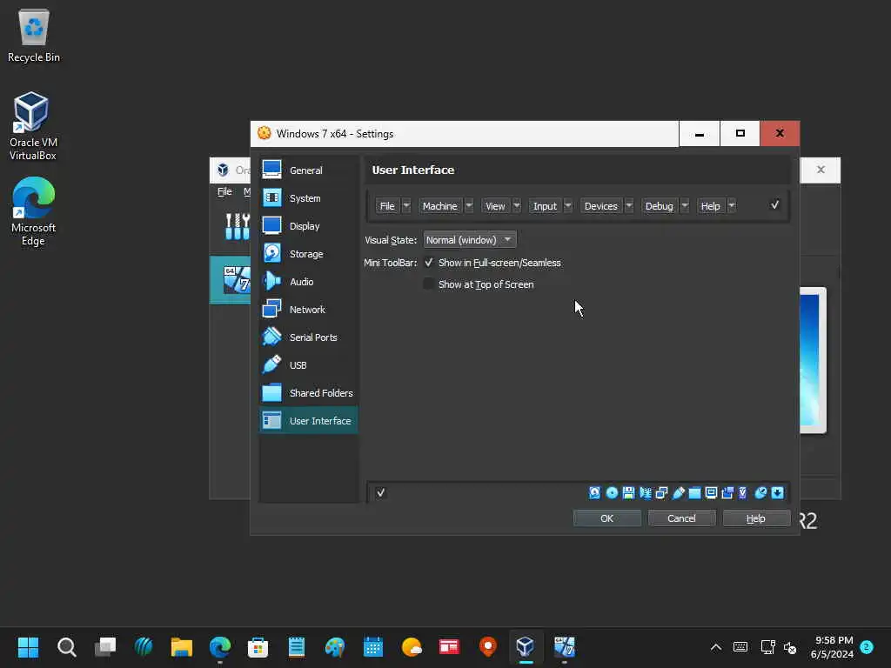Select Oracle VM VirtualBox desktop shortcut
The image size is (891, 668).
[32, 126]
